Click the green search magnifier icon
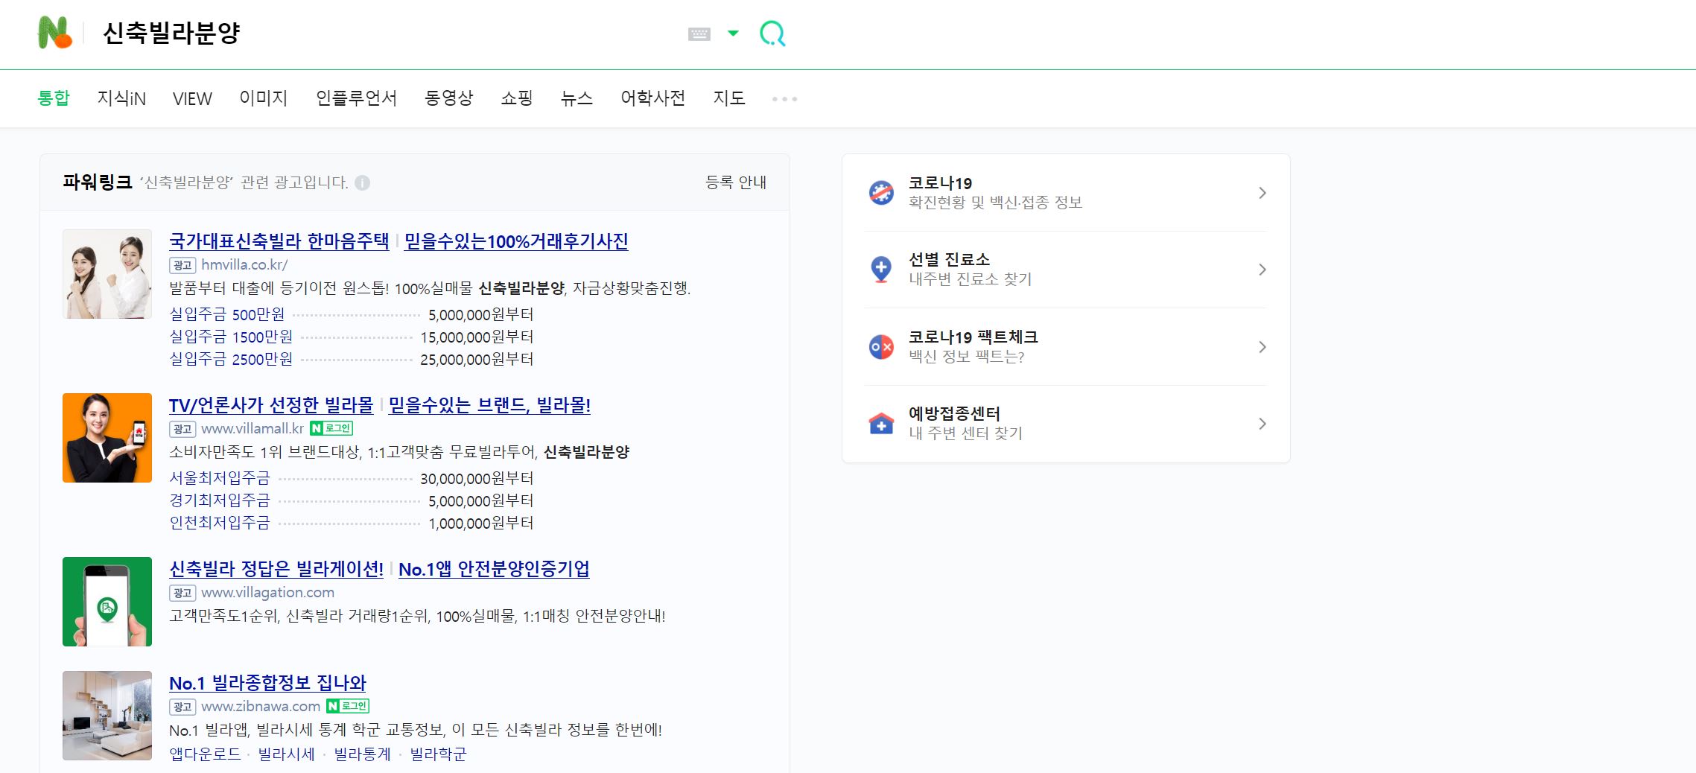 point(772,34)
